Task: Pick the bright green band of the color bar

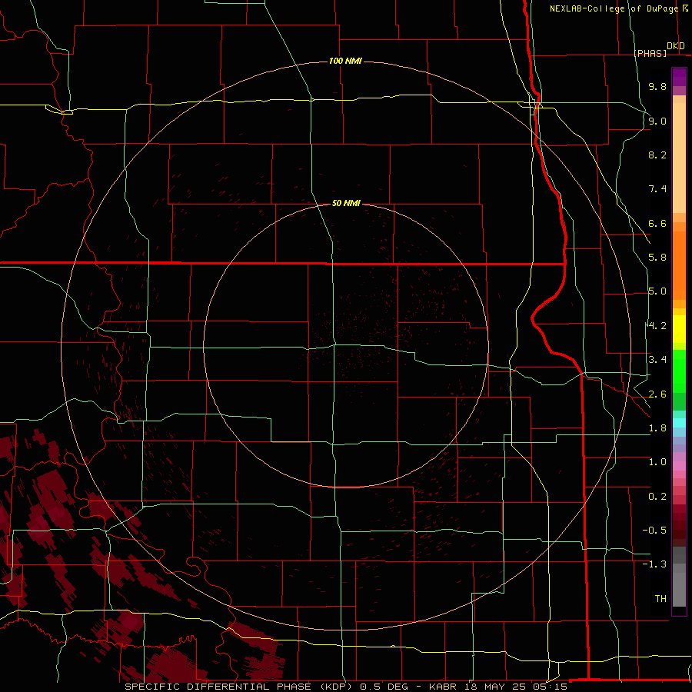Action: (x=679, y=371)
